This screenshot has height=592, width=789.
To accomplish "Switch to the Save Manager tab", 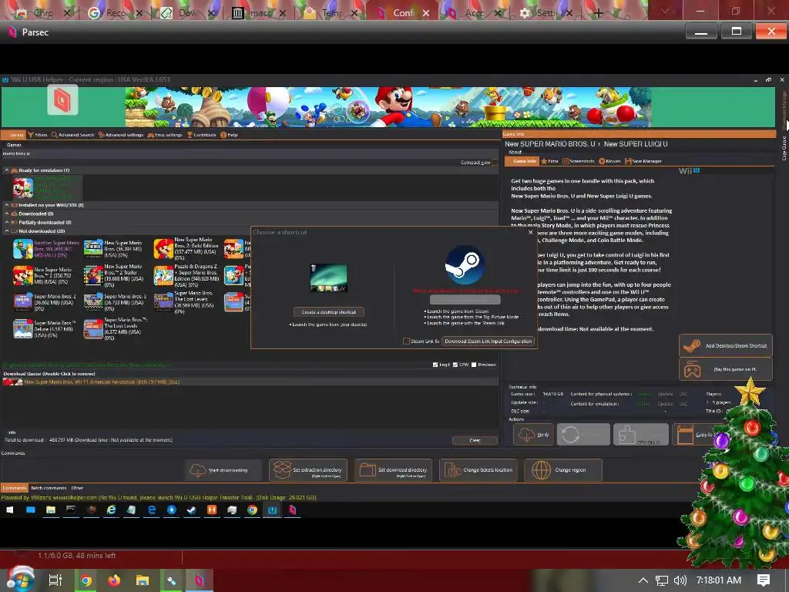I will pos(643,161).
